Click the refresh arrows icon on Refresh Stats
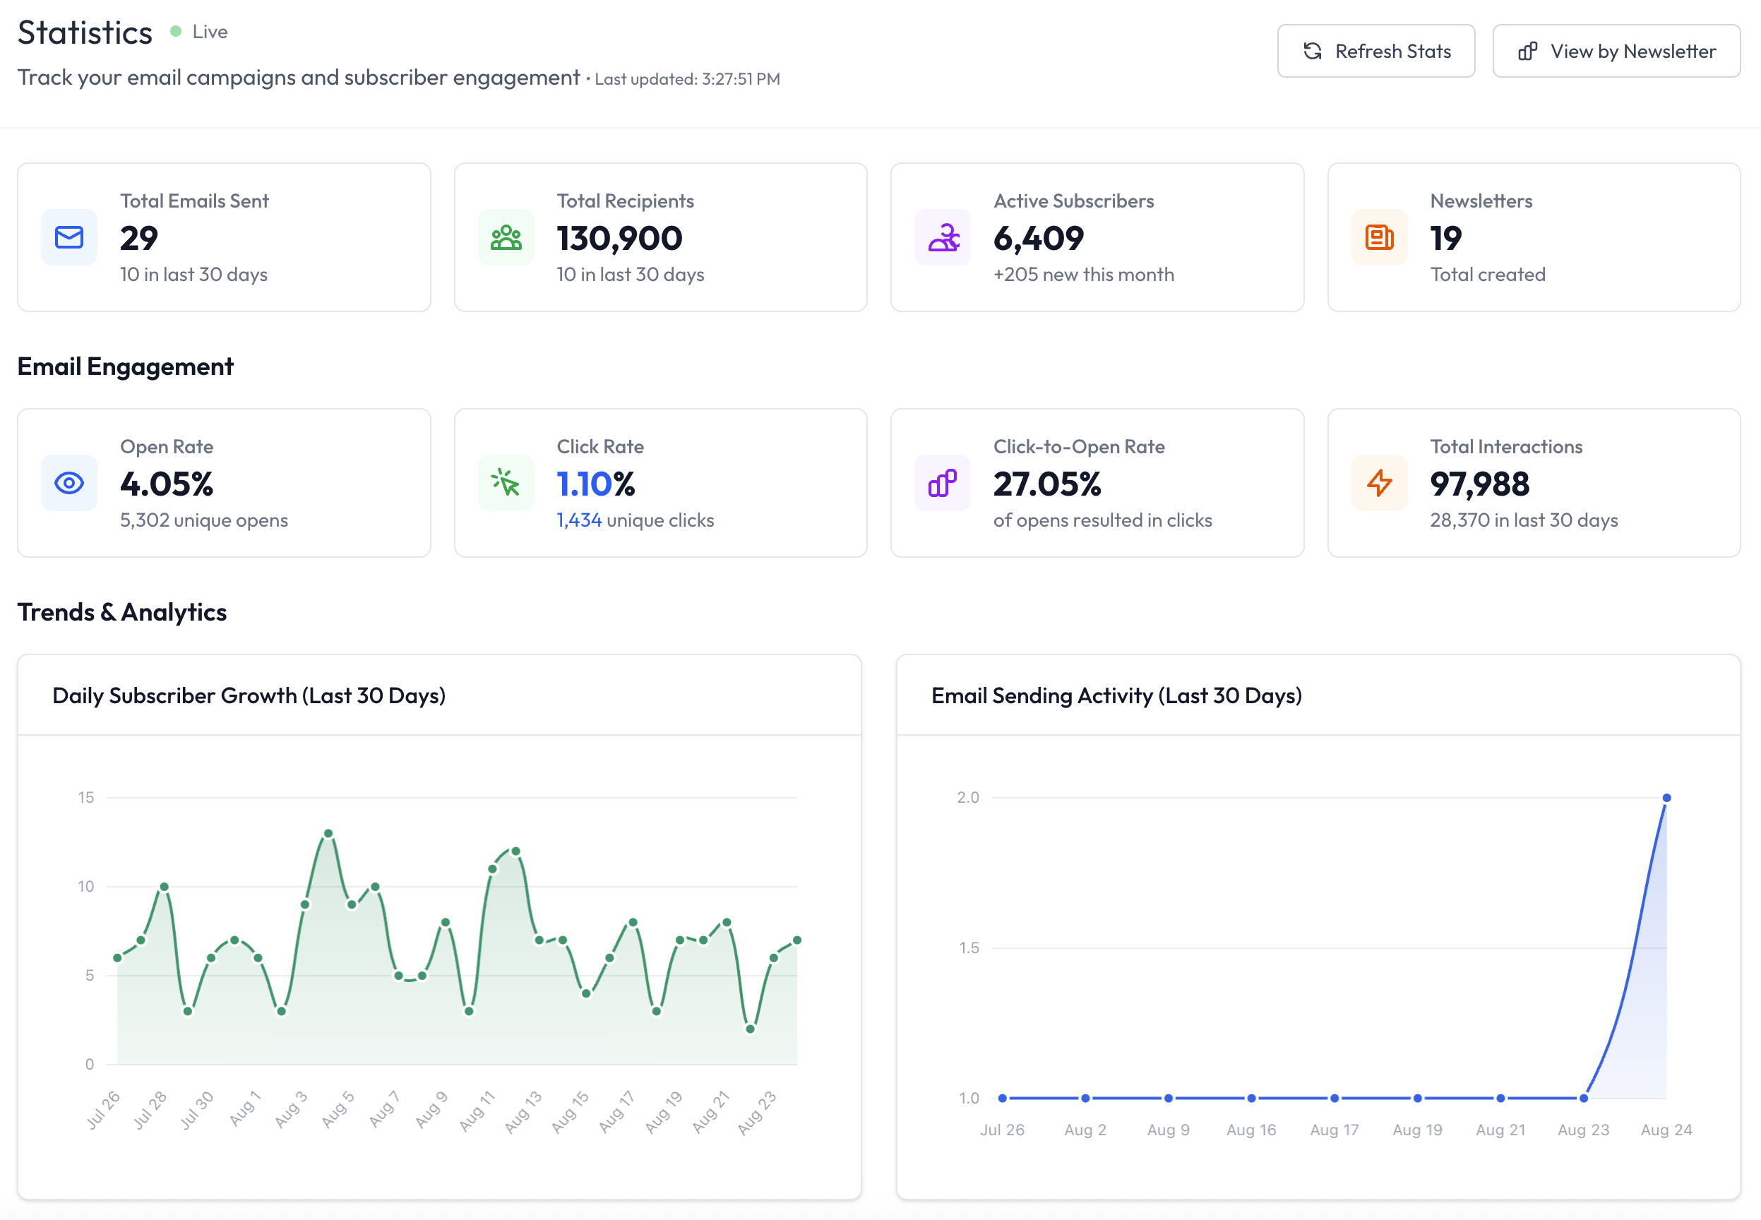This screenshot has height=1220, width=1761. pos(1312,50)
